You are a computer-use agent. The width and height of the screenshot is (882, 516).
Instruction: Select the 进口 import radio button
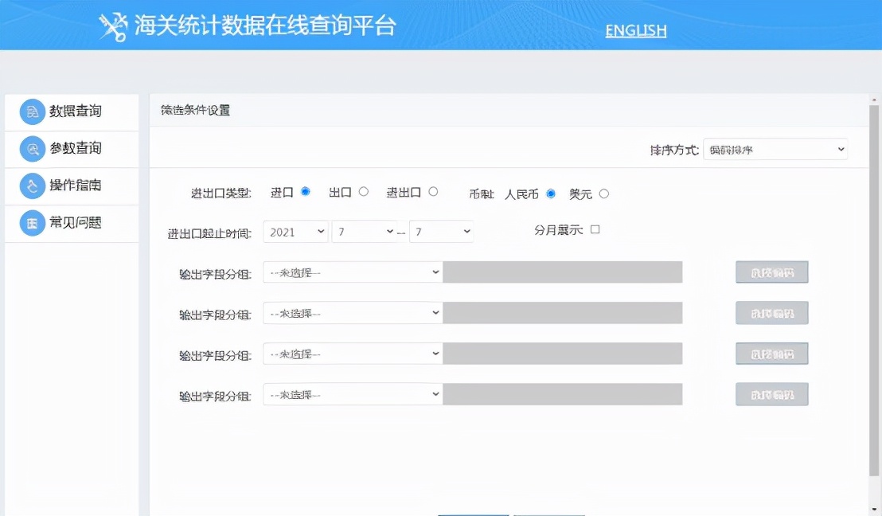304,191
